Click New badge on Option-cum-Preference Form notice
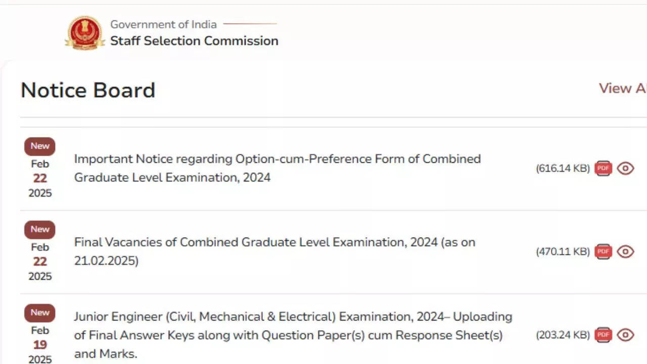647x364 pixels. tap(40, 146)
